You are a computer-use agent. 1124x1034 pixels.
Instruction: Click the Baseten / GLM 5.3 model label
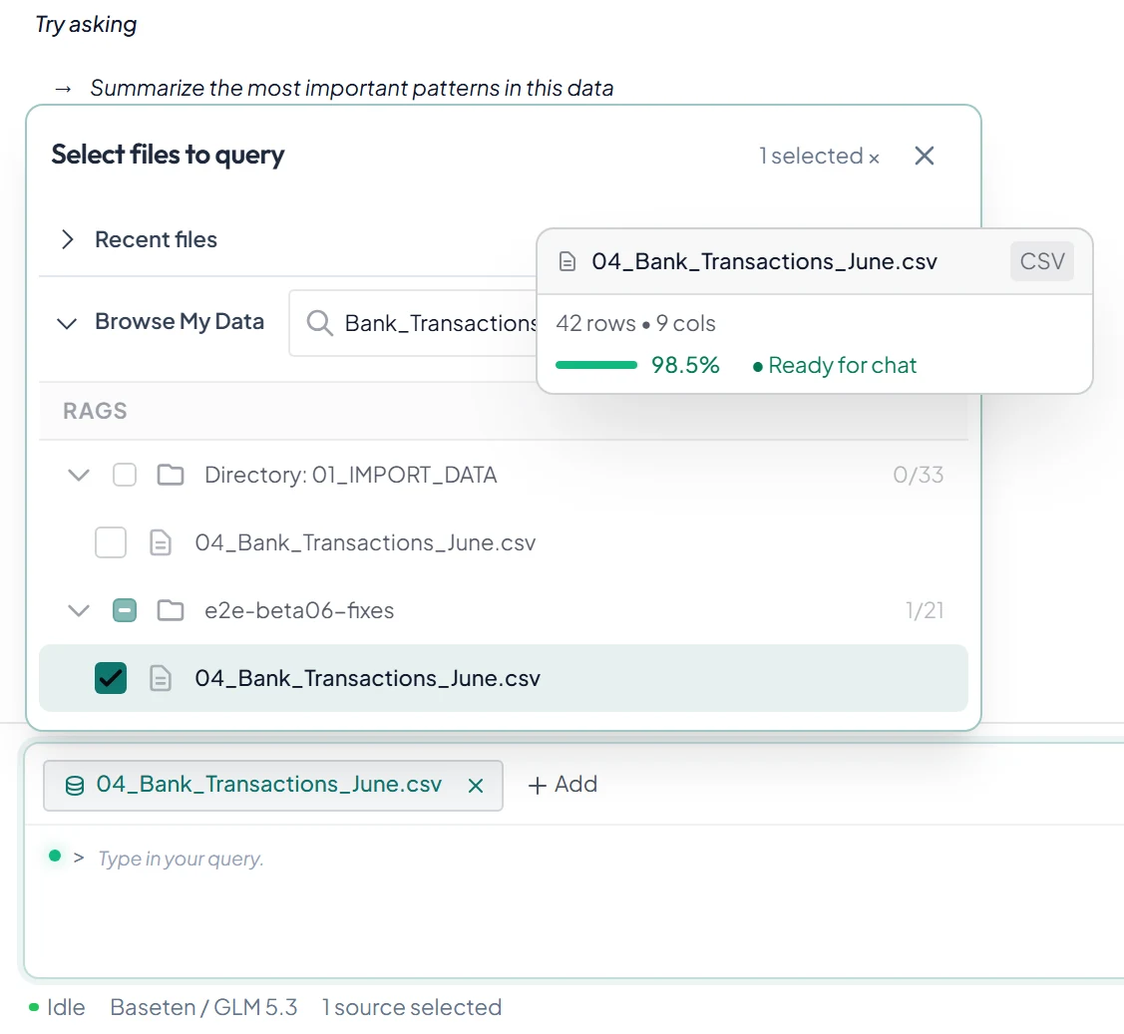tap(203, 1007)
